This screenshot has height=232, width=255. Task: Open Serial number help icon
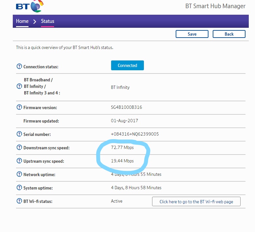[19, 134]
